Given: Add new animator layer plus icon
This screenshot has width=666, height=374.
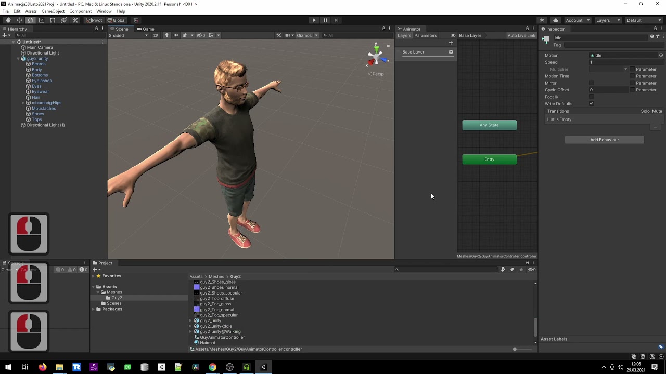Looking at the screenshot, I should tap(451, 43).
